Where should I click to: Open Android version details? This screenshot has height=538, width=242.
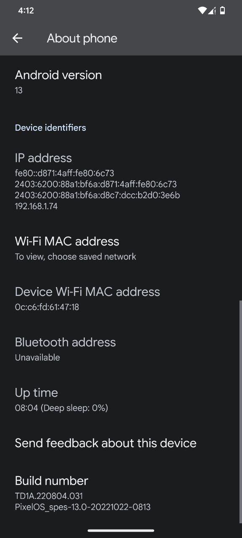[x=121, y=82]
